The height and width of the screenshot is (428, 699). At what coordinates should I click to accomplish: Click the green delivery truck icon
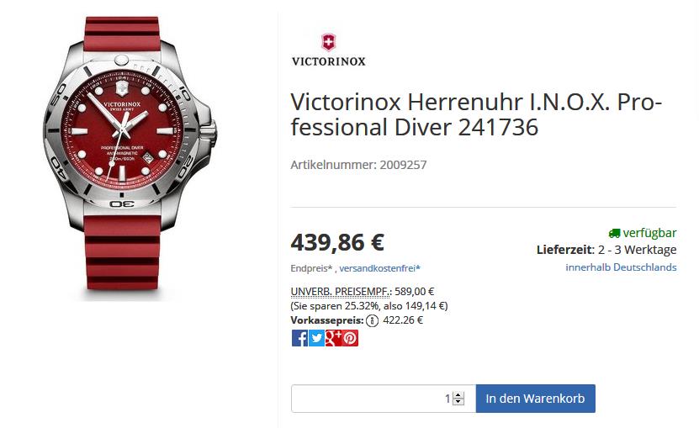coord(614,233)
